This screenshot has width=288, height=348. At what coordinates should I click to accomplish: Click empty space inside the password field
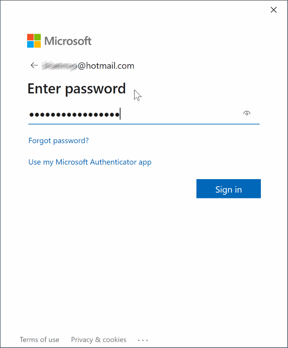point(181,114)
